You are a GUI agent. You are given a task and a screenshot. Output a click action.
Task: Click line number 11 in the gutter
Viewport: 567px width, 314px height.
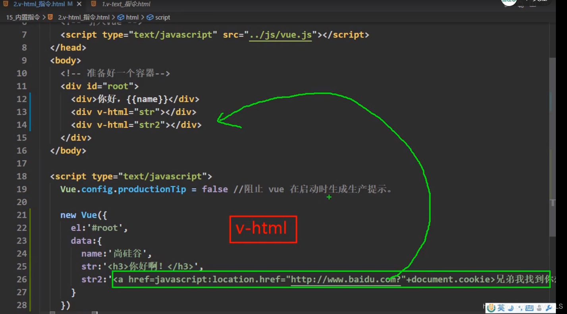pyautogui.click(x=22, y=86)
